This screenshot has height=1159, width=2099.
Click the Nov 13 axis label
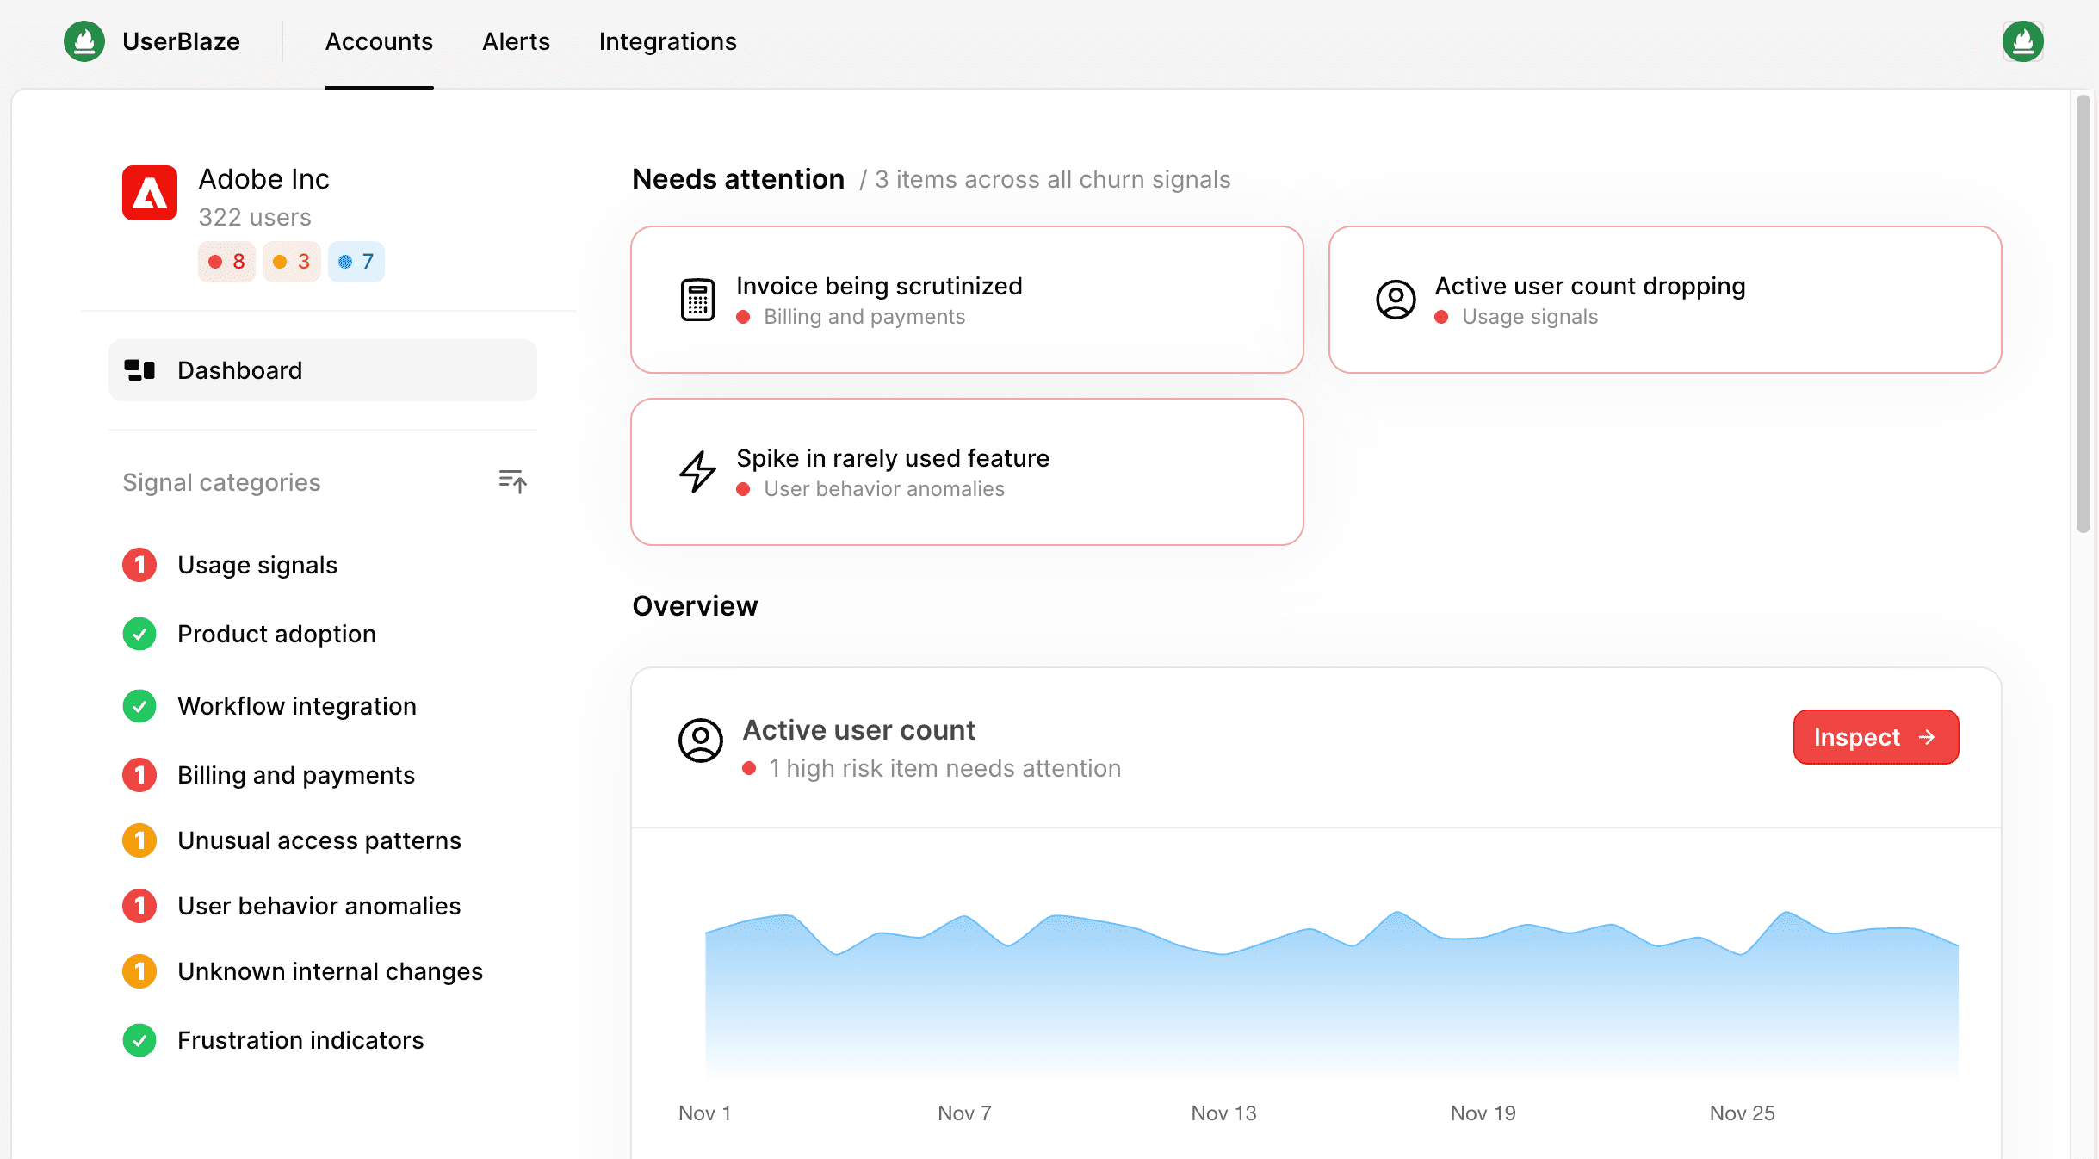tap(1223, 1113)
